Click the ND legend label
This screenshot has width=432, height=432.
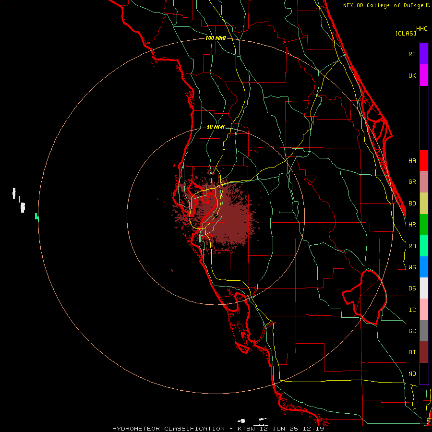point(412,373)
